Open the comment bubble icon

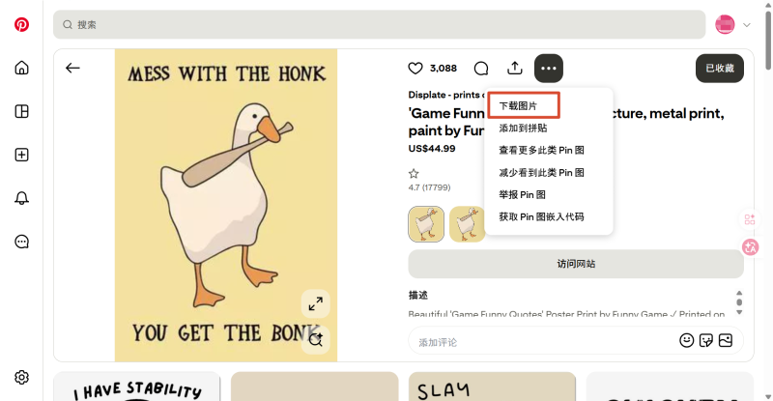(481, 68)
